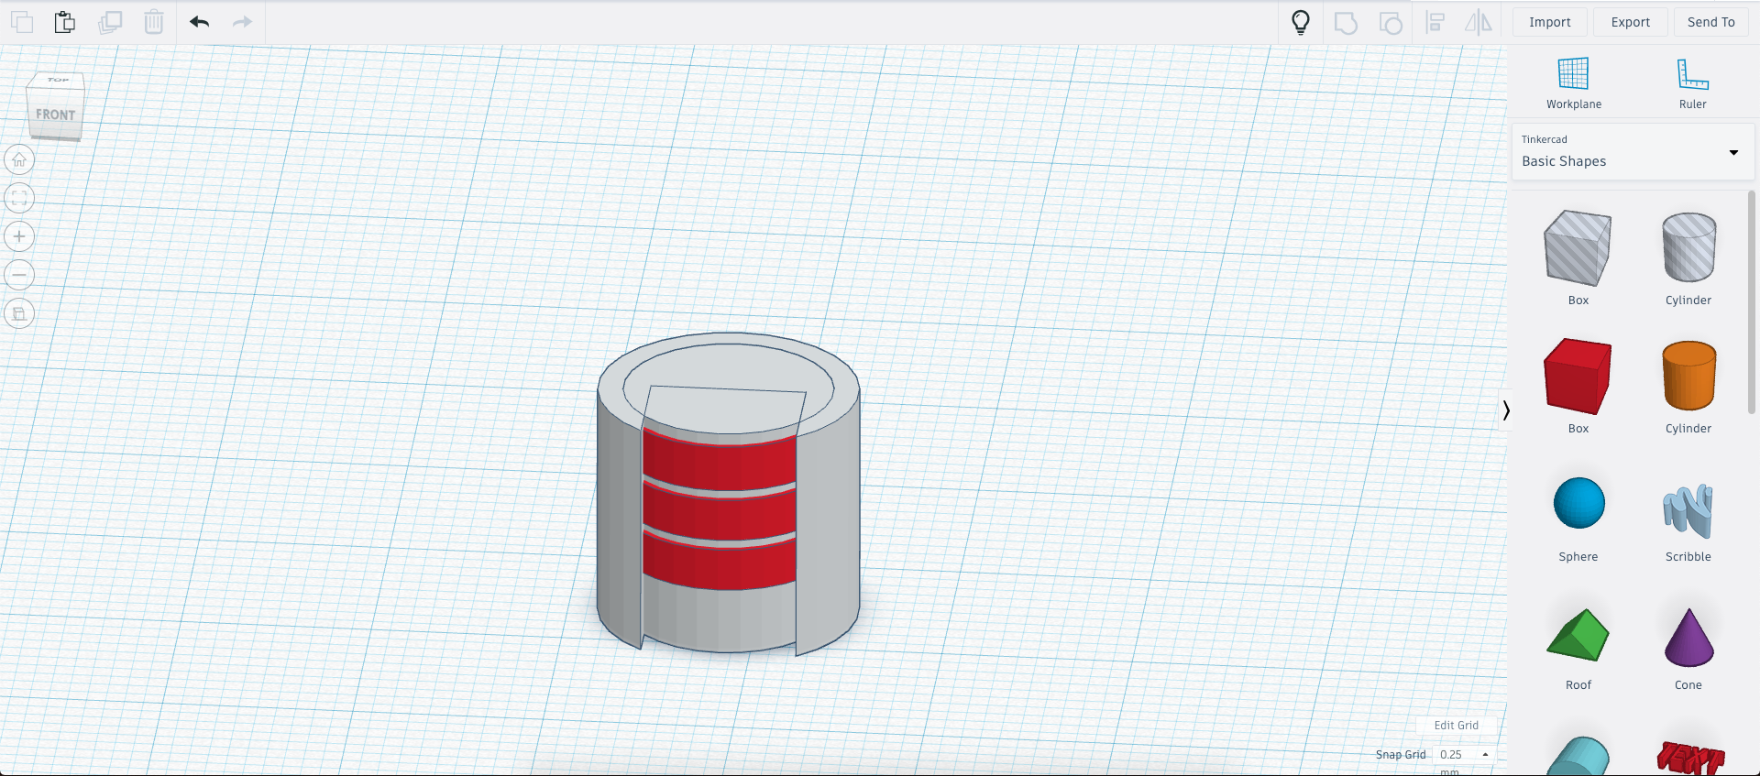Zoom out using the minus icon

tap(19, 275)
